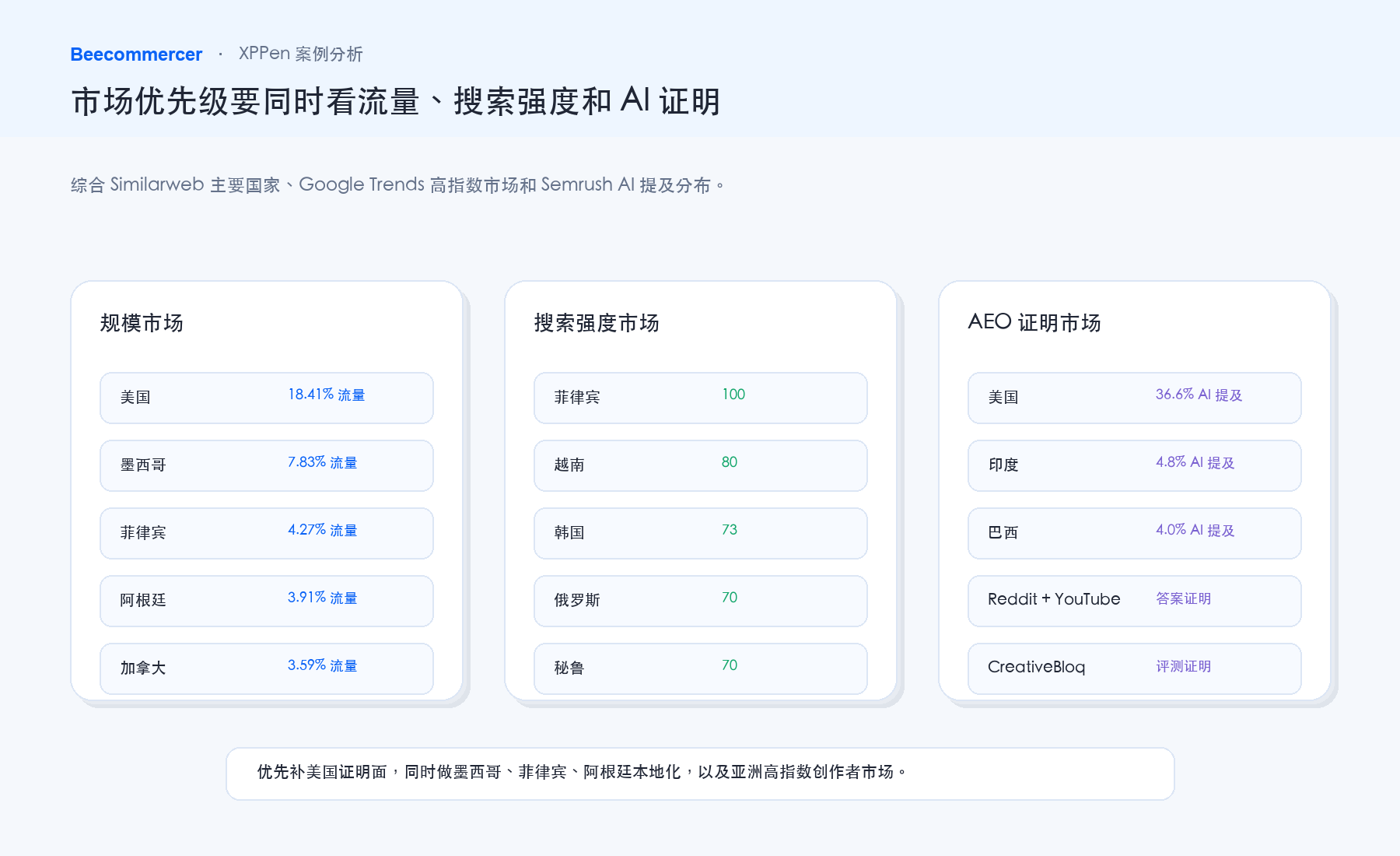Click the '规模市场' card heading
This screenshot has width=1400, height=856.
[x=142, y=323]
